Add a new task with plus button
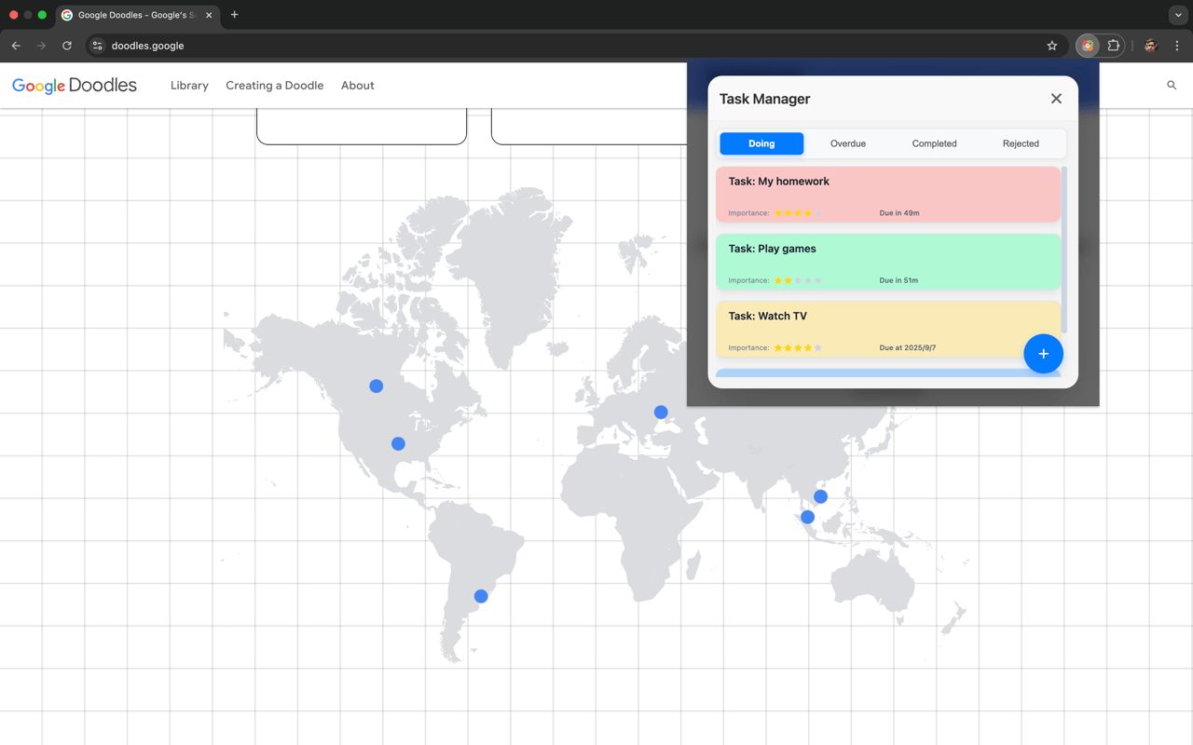The image size is (1193, 745). click(1043, 354)
